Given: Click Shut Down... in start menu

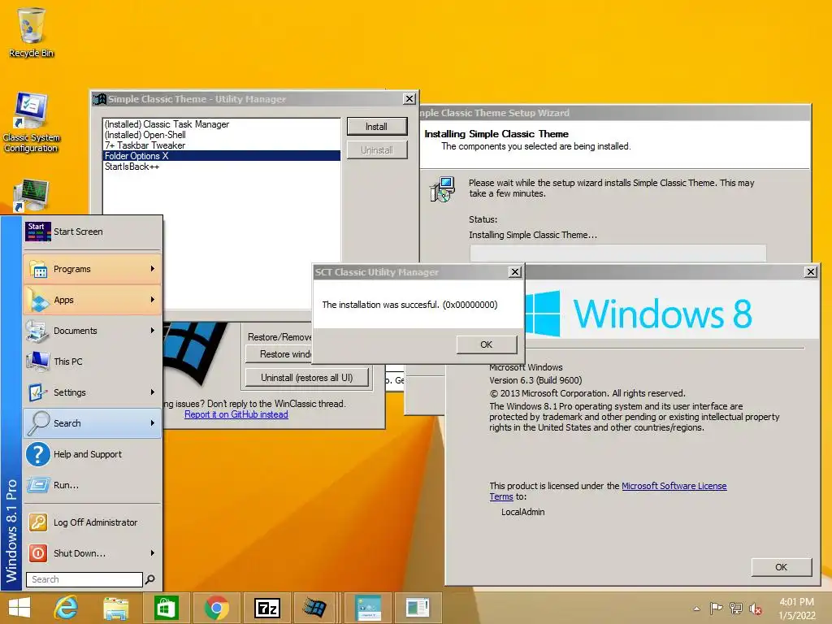Looking at the screenshot, I should click(x=92, y=552).
